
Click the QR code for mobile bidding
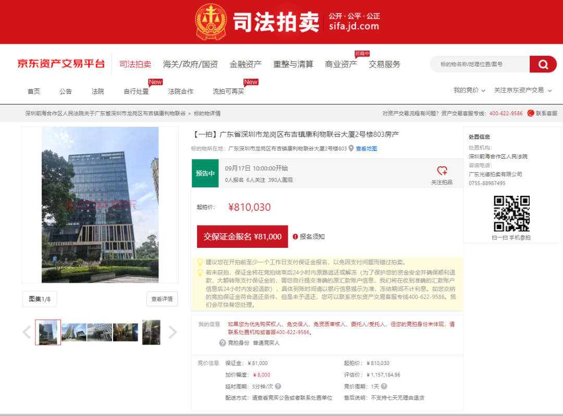(x=512, y=213)
